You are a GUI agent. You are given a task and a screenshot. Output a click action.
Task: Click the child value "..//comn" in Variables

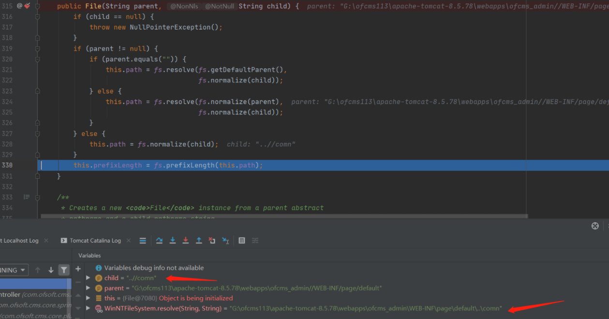pos(141,278)
